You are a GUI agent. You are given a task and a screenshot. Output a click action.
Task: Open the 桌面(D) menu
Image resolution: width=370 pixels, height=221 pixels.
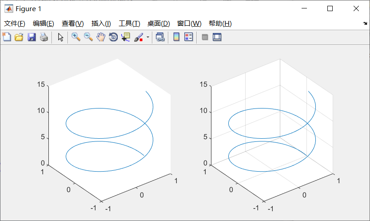(x=159, y=24)
